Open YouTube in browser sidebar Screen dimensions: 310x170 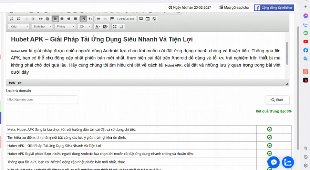tap(306, 41)
